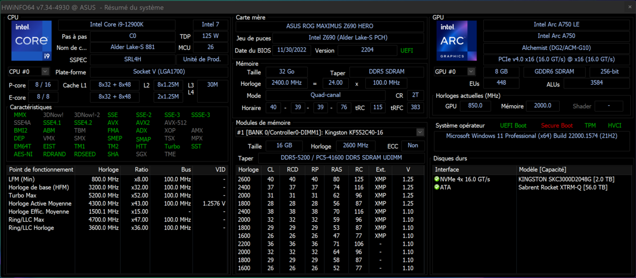Select the KINGSTON SKC3000D2048G [2.0 TB] drive row

click(532, 179)
